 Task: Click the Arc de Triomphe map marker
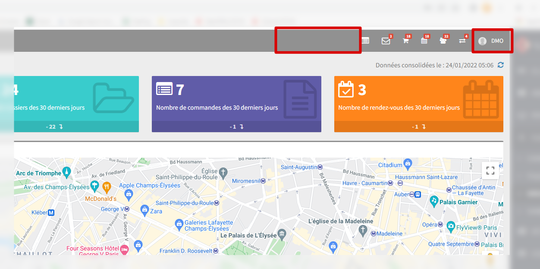coord(66,172)
